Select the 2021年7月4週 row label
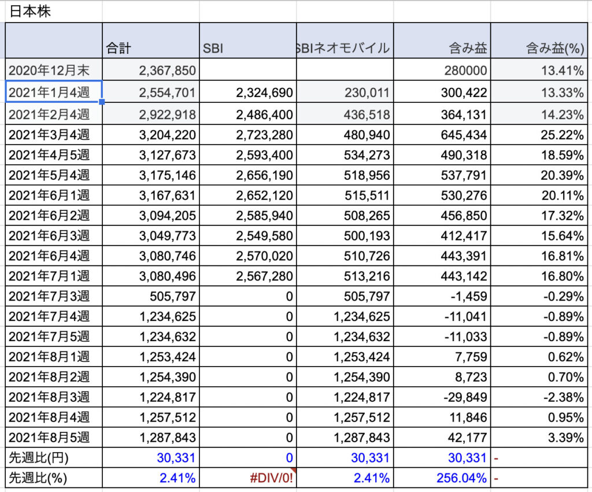Viewport: 592px width, 492px height. (54, 316)
